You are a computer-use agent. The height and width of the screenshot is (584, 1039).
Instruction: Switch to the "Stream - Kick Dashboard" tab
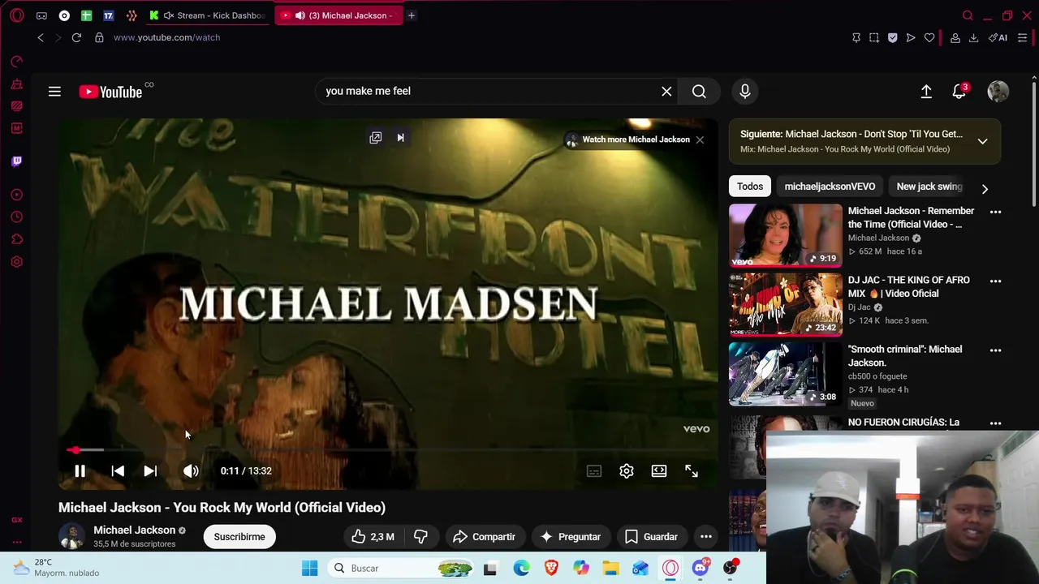coord(209,15)
